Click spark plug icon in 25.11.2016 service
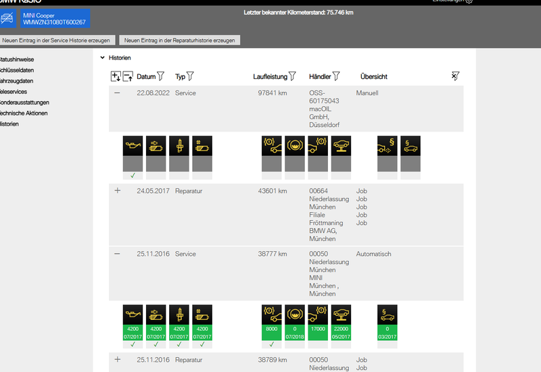Viewport: 541px width, 372px height. coord(179,315)
